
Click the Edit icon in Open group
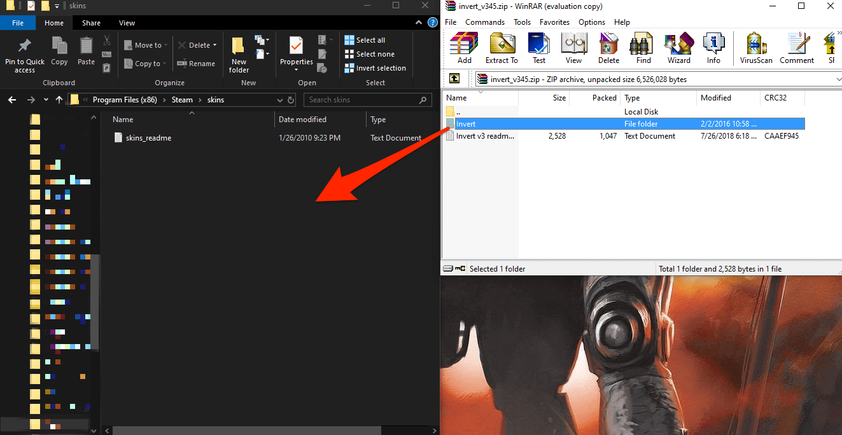click(323, 54)
